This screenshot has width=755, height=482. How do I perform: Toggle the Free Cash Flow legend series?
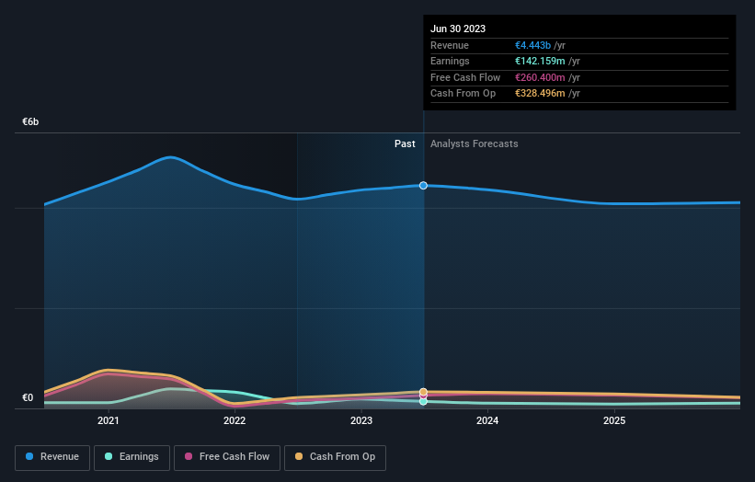point(227,457)
